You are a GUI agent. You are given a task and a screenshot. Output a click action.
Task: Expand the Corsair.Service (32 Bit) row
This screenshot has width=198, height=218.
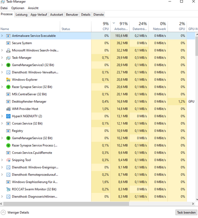point(2,124)
